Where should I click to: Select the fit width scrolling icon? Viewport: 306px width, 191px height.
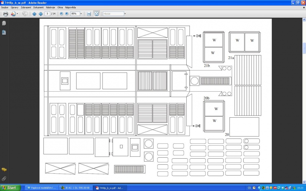pyautogui.click(x=89, y=14)
